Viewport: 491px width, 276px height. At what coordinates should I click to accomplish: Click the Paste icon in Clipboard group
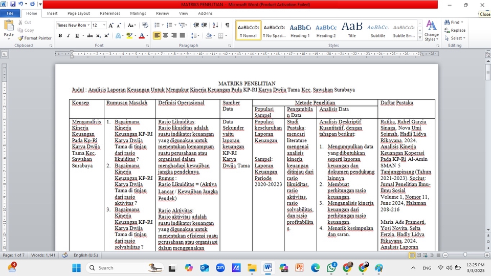click(9, 26)
